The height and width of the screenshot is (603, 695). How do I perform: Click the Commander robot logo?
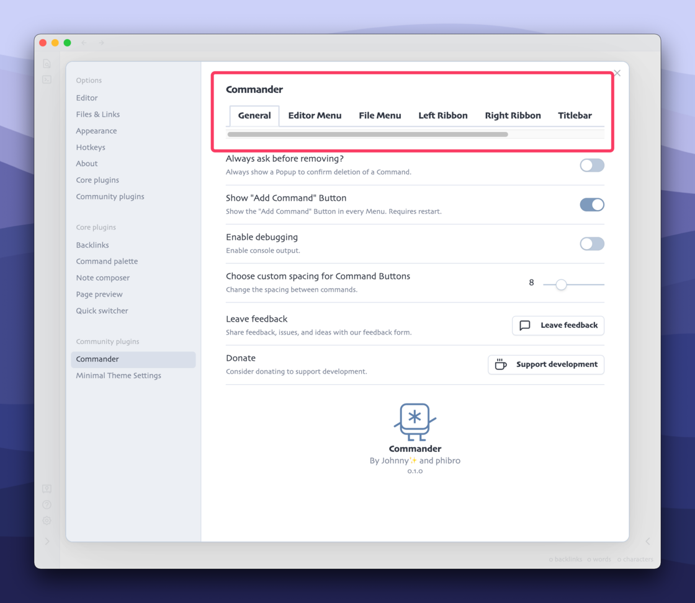click(415, 422)
